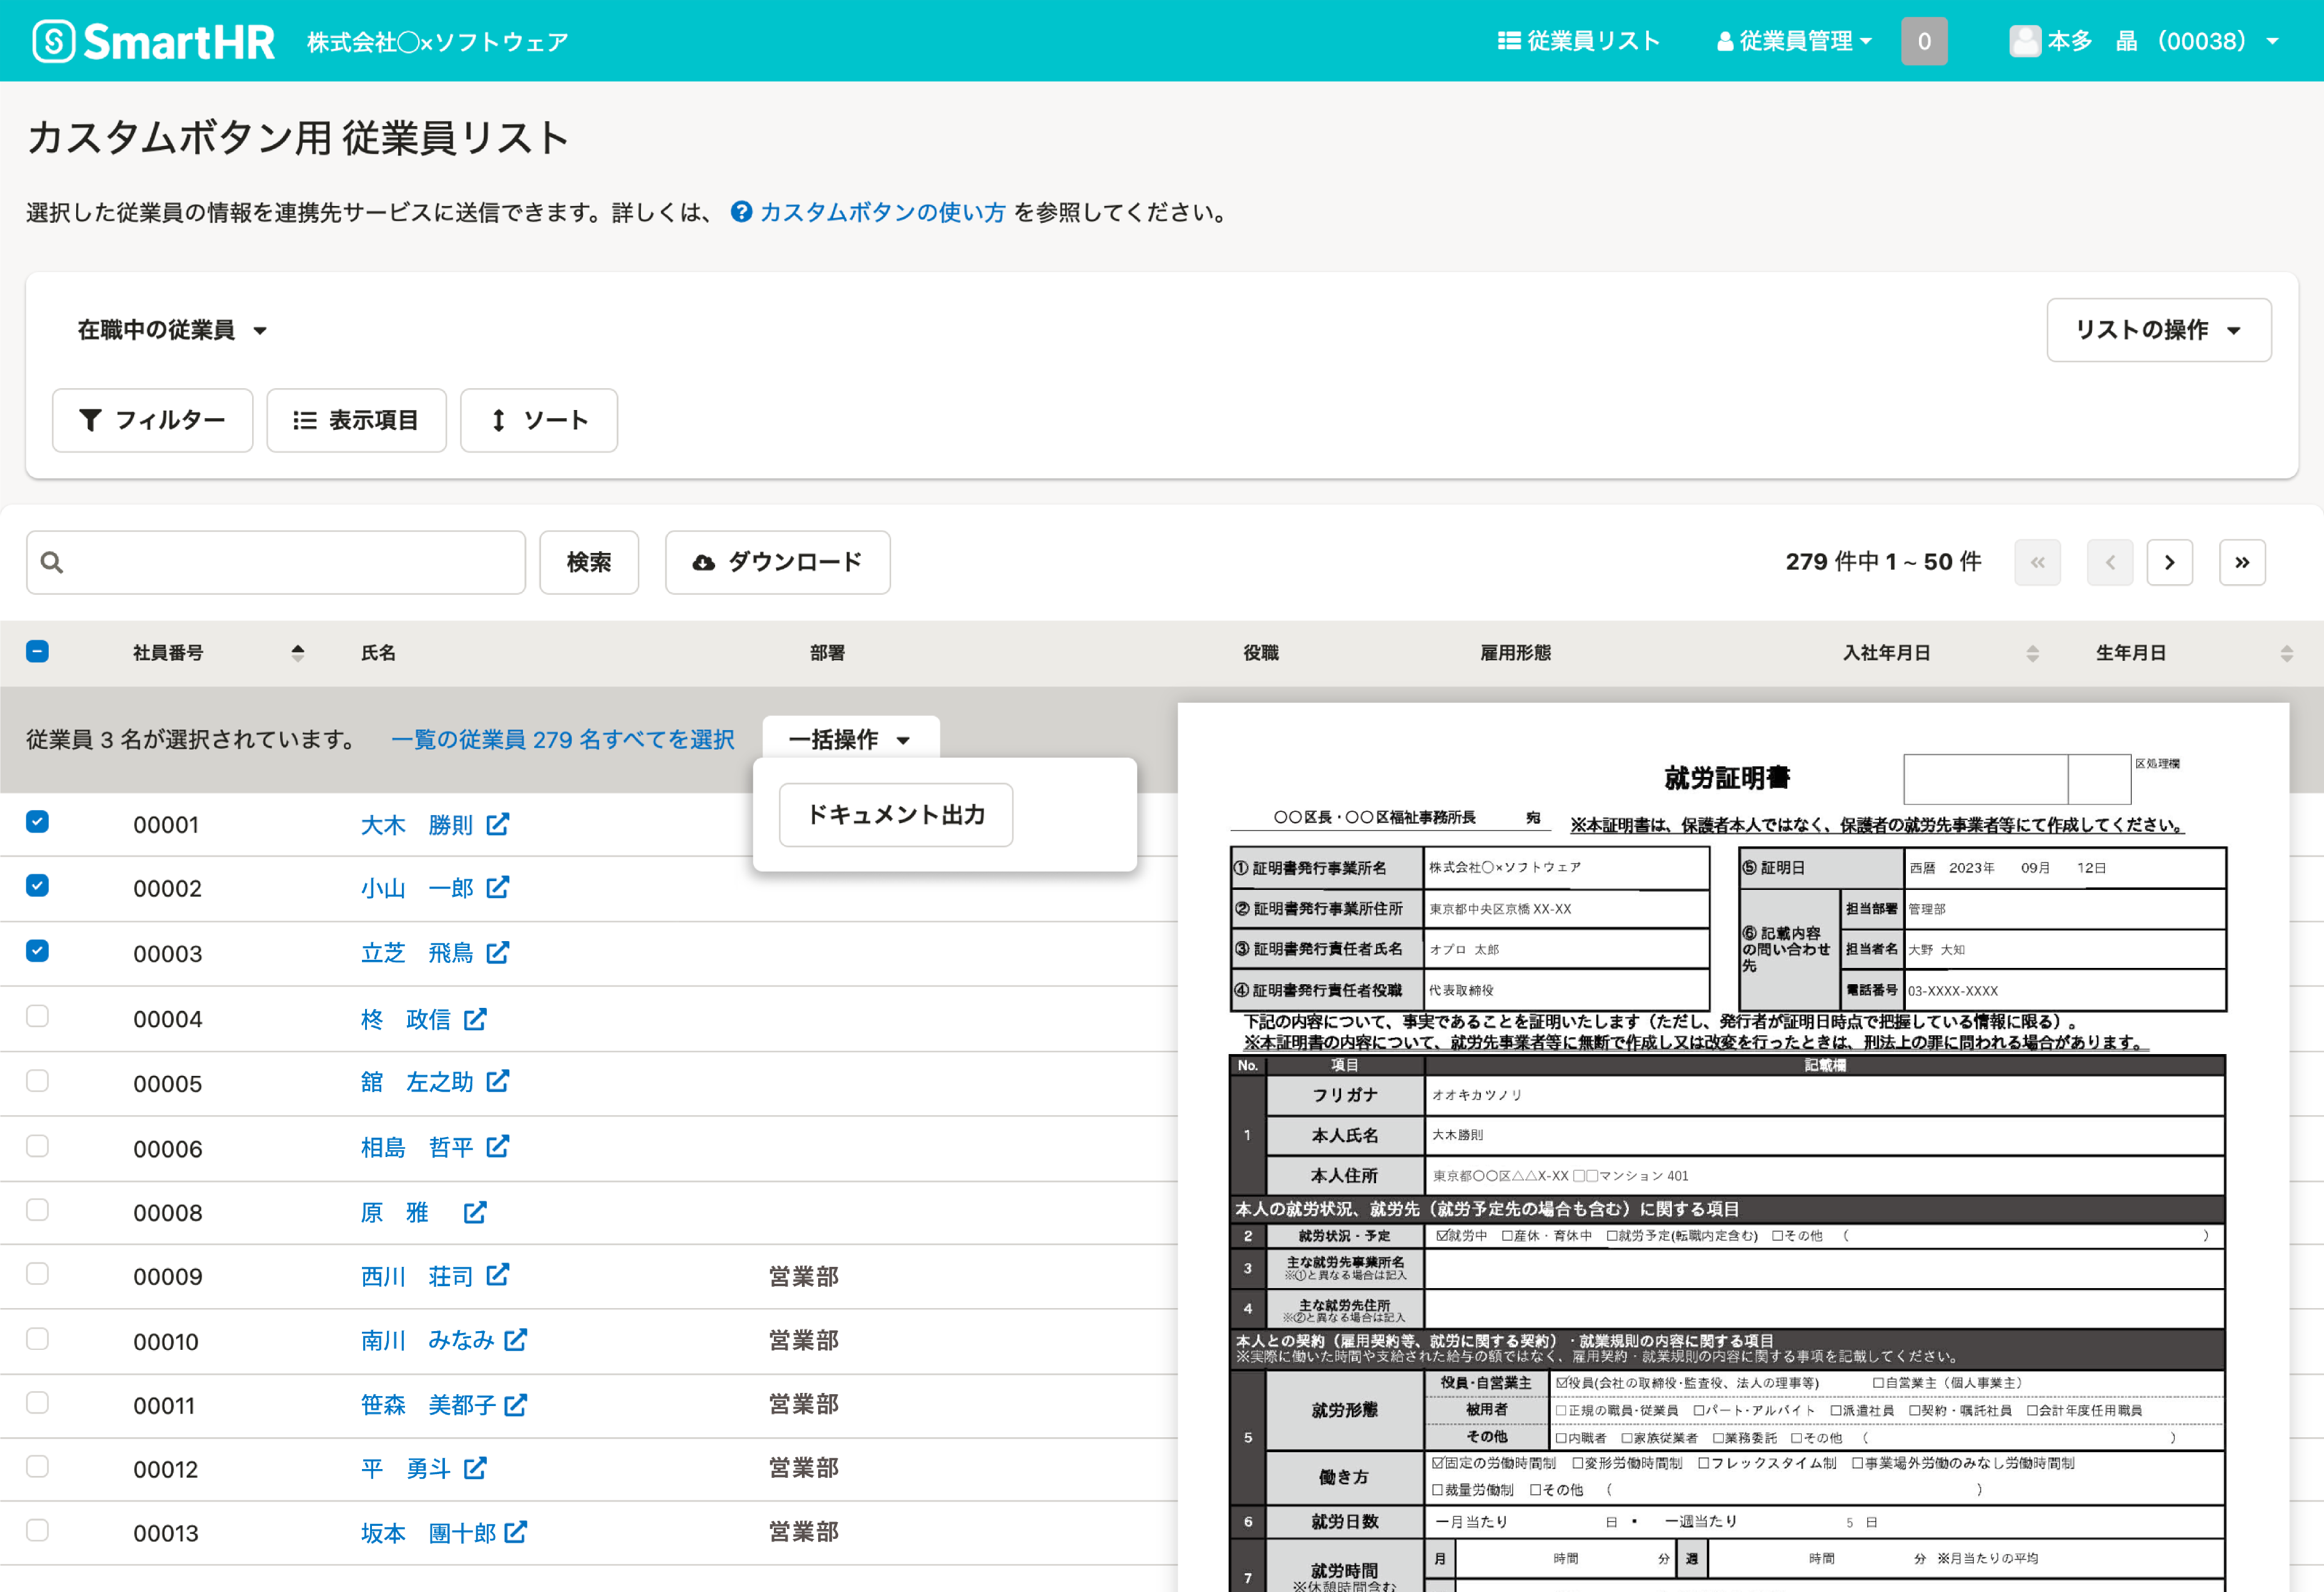Select ドキュメント出力 from the bulk actions menu
This screenshot has width=2324, height=1592.
895,814
